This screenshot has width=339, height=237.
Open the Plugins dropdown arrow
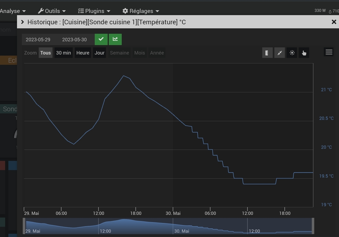109,11
